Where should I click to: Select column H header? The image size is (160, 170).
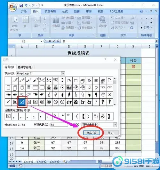133,47
